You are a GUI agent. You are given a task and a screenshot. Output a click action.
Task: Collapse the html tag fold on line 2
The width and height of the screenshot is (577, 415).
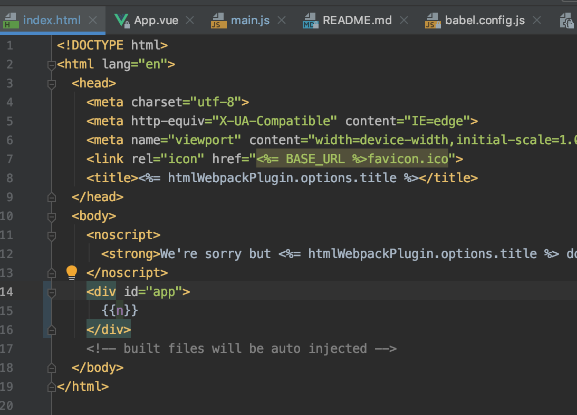coord(52,65)
